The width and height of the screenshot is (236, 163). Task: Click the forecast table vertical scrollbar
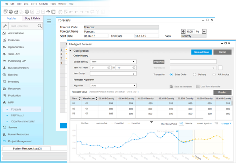(232, 103)
